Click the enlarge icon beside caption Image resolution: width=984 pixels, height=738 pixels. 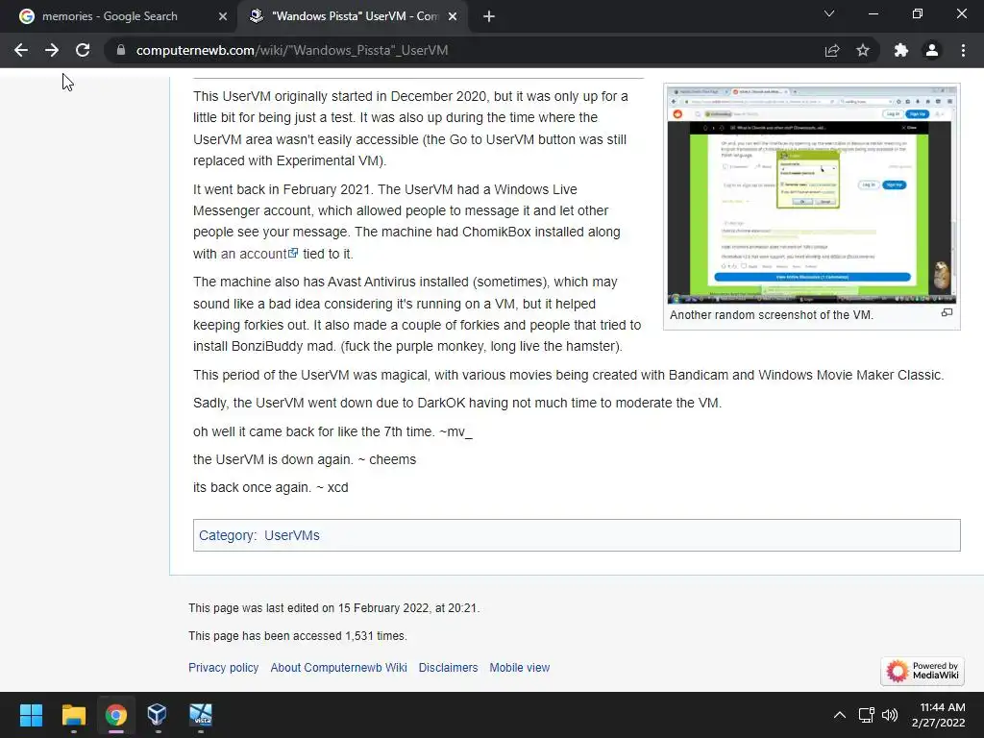[x=947, y=312]
